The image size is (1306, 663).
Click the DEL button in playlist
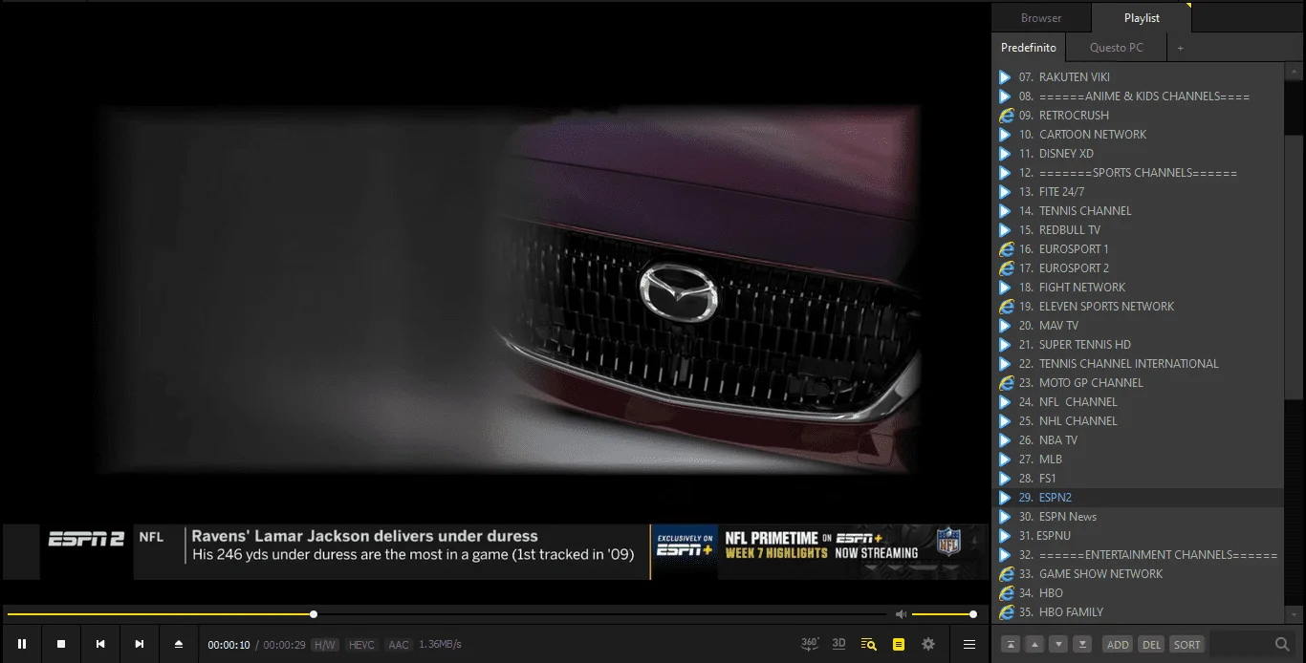[1151, 644]
